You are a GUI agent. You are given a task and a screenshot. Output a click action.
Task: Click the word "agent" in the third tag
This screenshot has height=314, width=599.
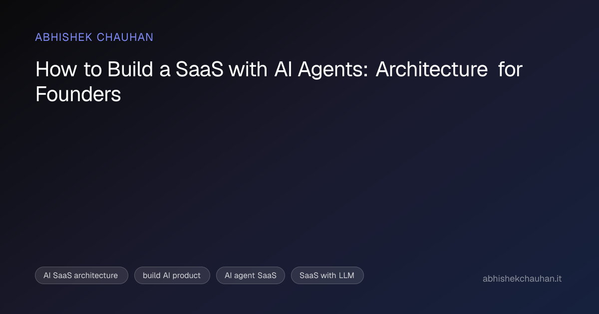tap(244, 275)
